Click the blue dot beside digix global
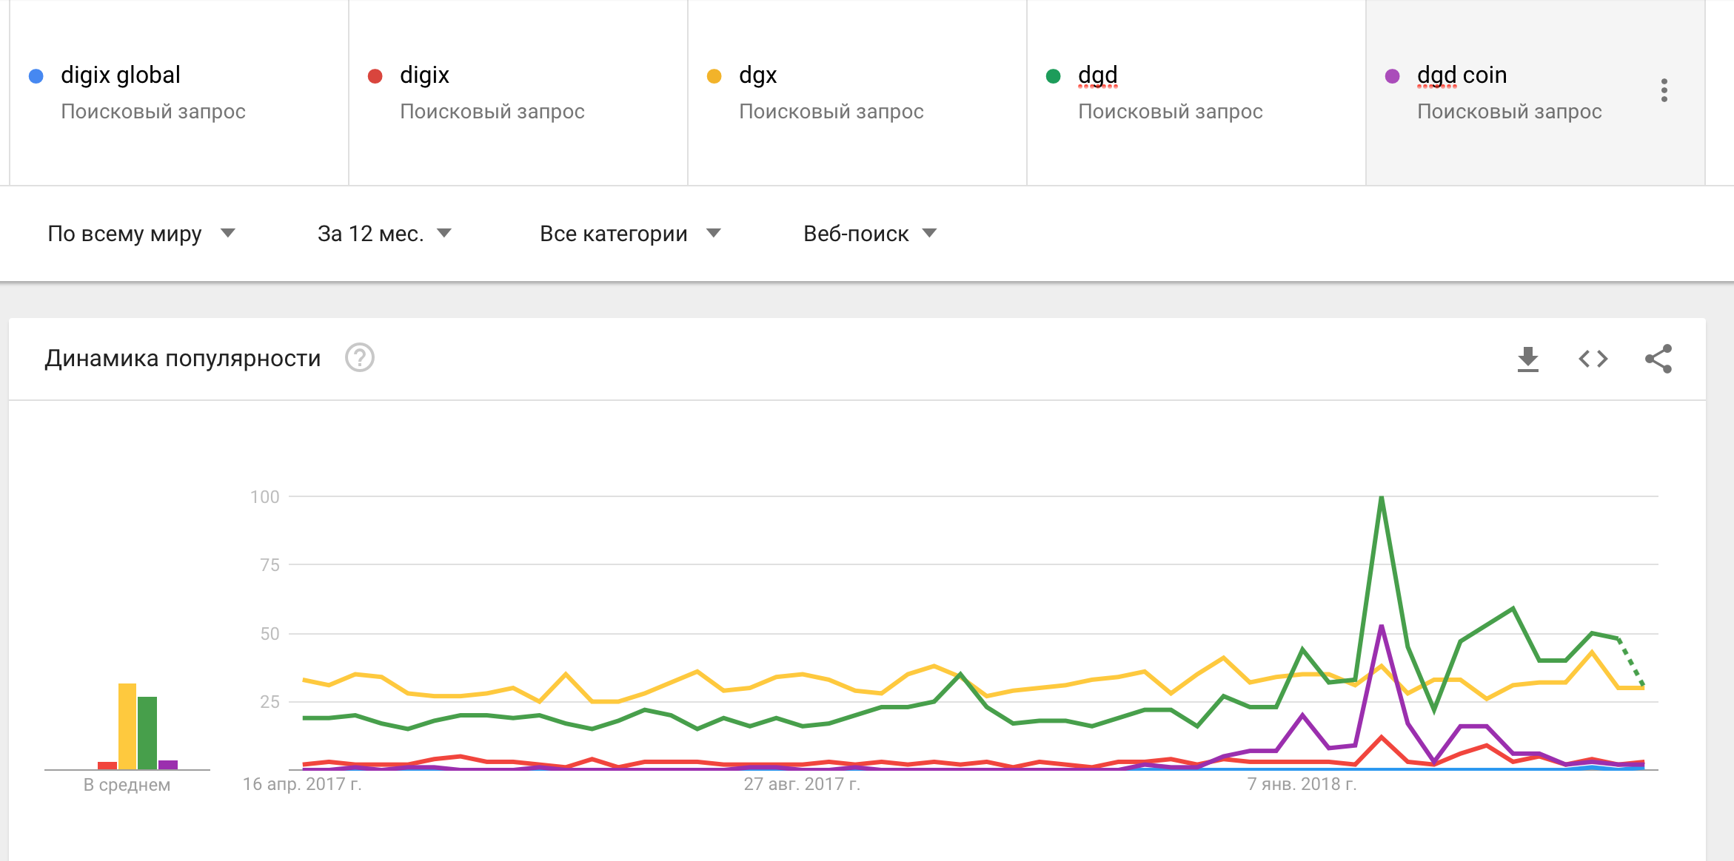 pos(36,76)
